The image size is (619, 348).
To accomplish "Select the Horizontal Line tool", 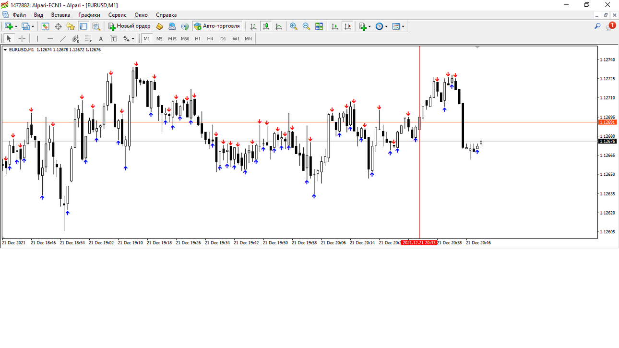I will click(50, 39).
